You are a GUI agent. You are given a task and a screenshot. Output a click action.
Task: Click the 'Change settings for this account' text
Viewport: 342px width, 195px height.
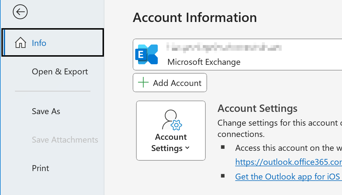click(277, 123)
